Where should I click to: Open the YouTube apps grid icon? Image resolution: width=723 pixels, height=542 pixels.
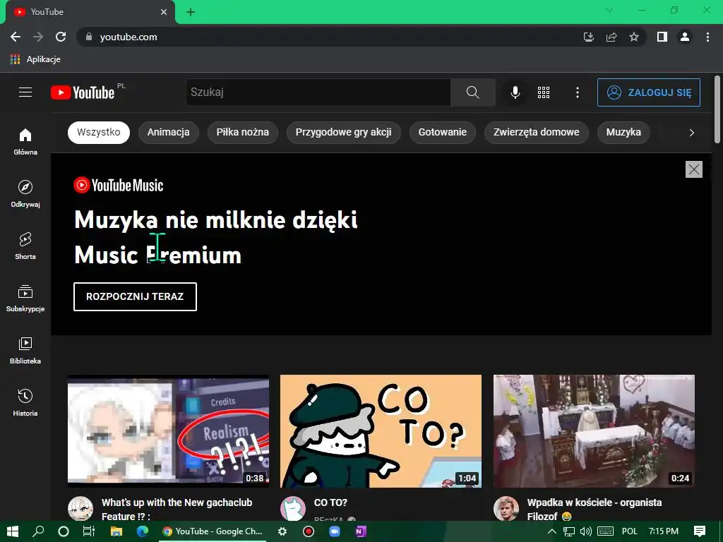pyautogui.click(x=544, y=92)
